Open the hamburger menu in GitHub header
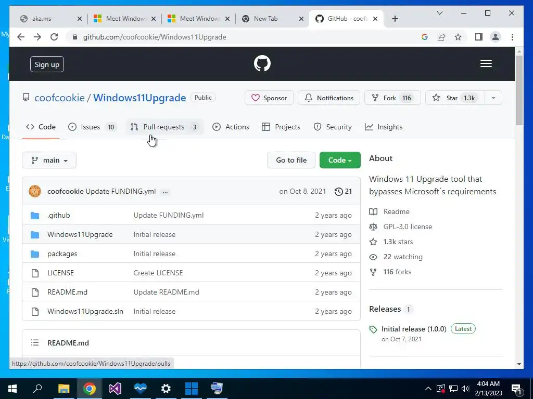Image resolution: width=533 pixels, height=399 pixels. click(x=486, y=63)
